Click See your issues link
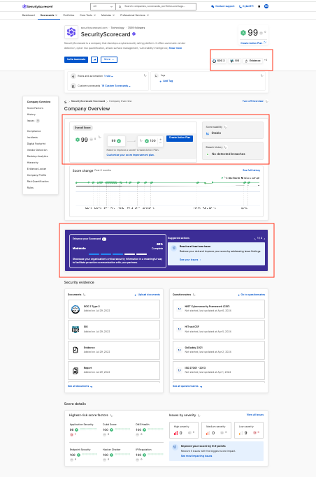This screenshot has width=316, height=477. click(x=190, y=260)
